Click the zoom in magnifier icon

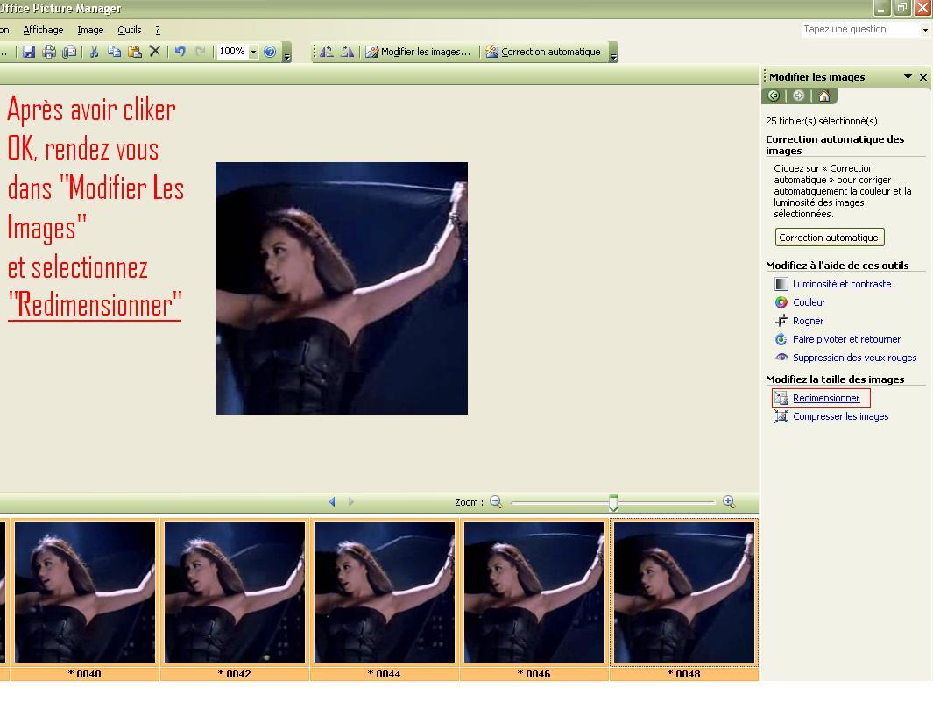tap(729, 502)
